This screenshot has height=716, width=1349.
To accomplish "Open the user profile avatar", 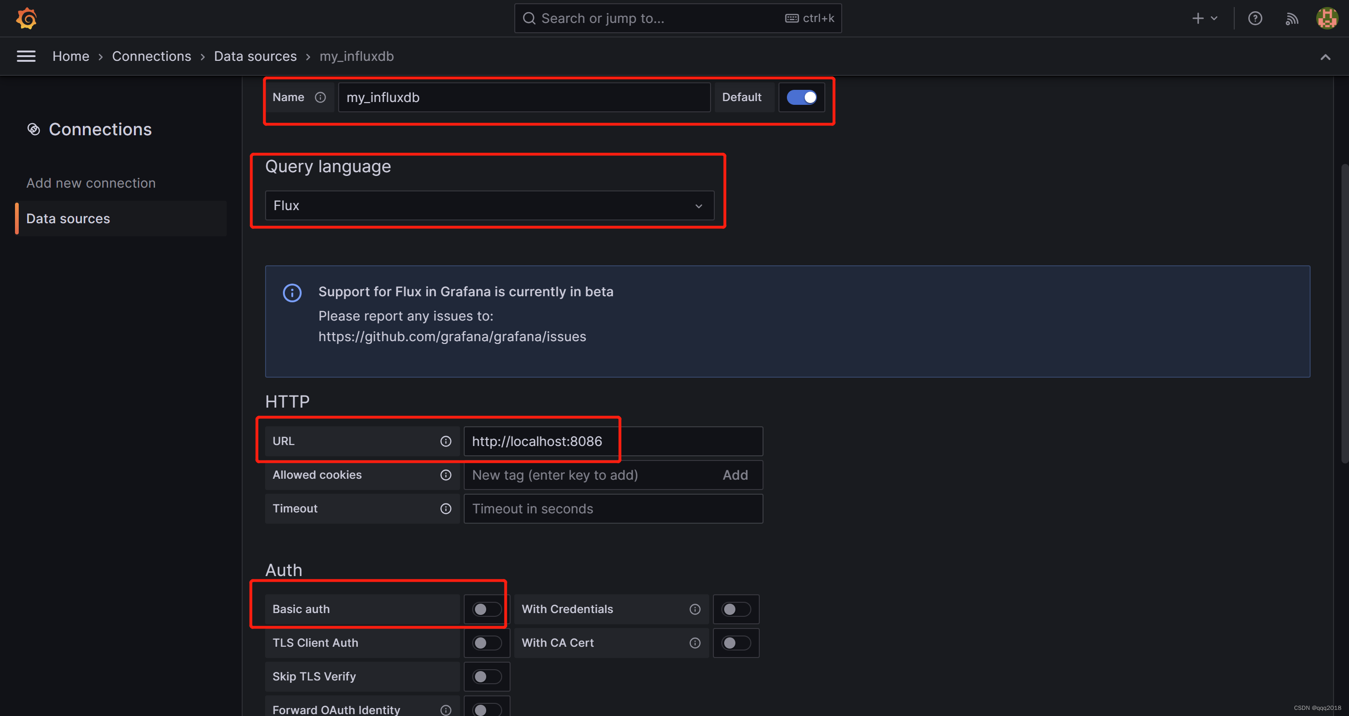I will [1327, 18].
